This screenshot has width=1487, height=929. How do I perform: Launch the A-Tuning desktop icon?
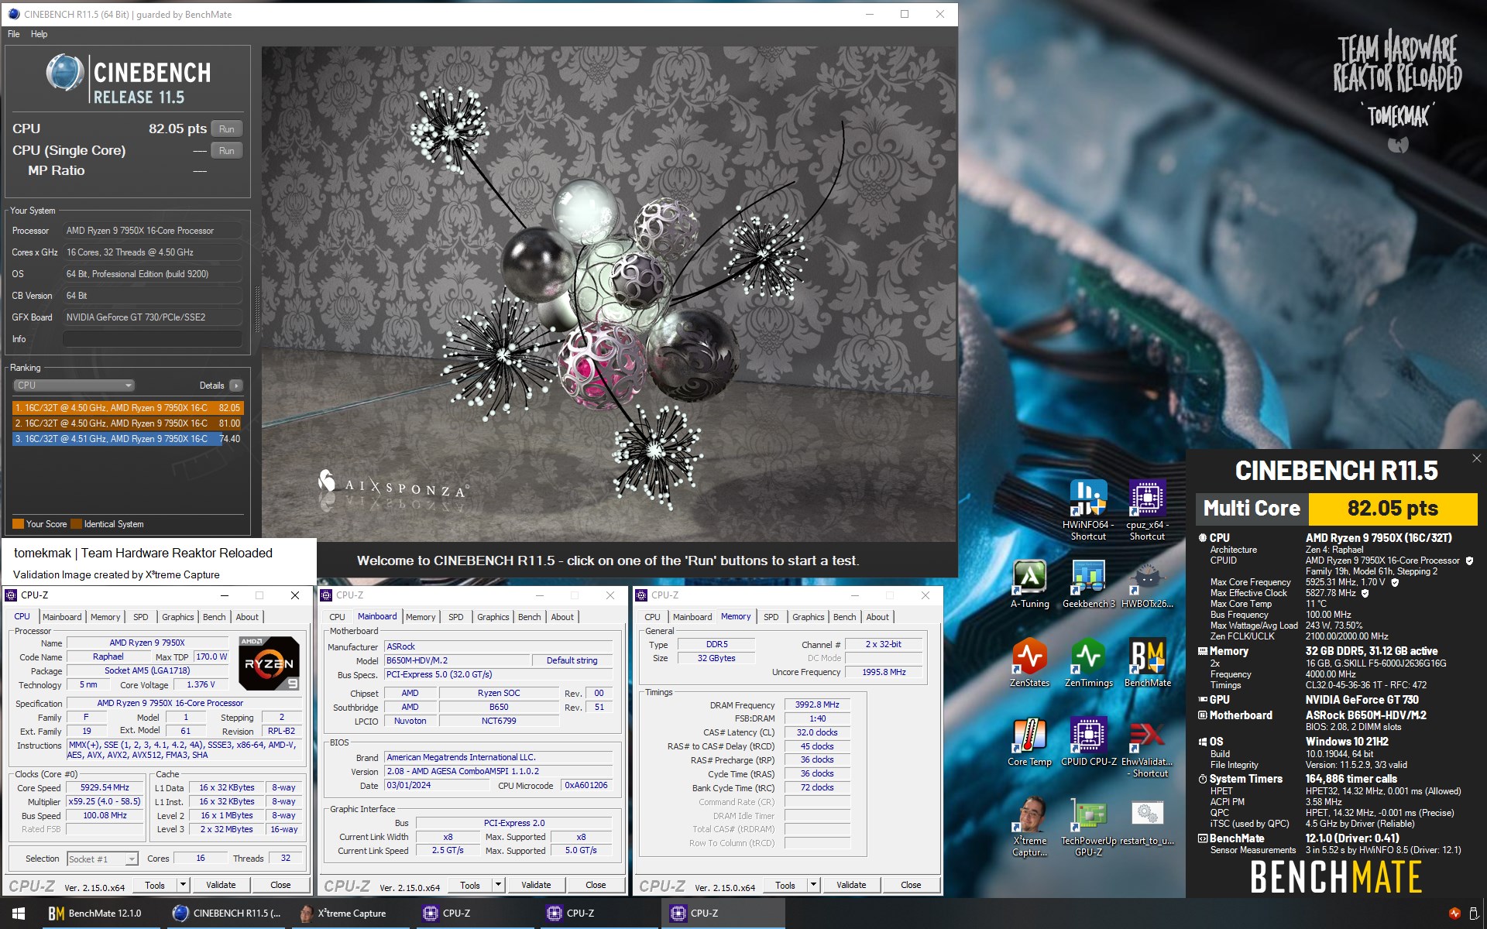1029,584
